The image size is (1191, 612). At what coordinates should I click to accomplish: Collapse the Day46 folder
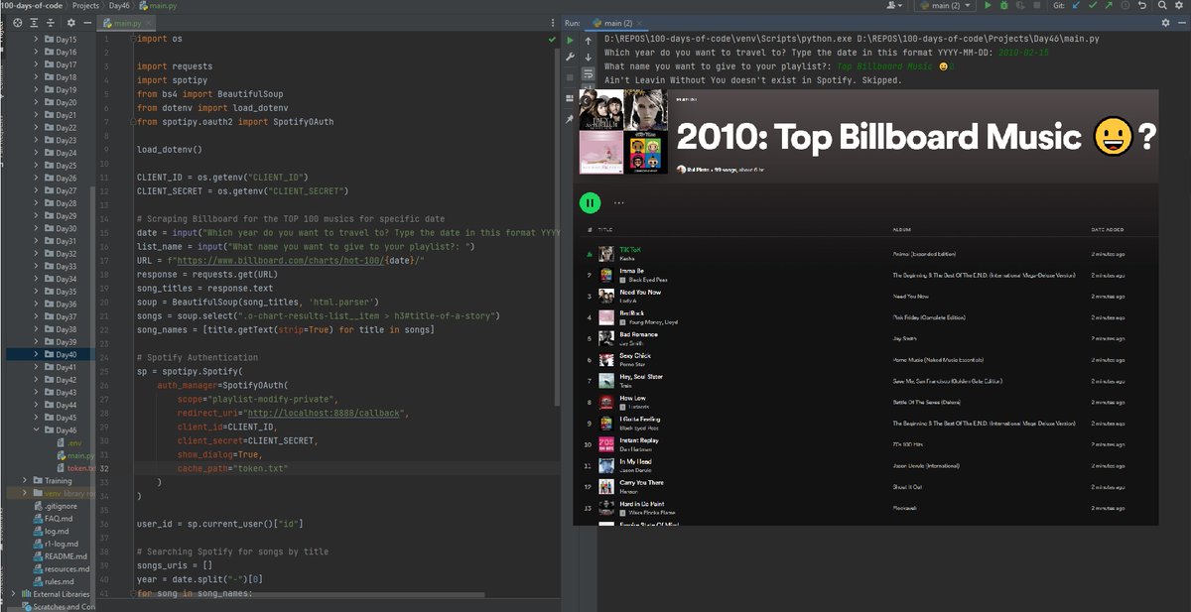(38, 430)
